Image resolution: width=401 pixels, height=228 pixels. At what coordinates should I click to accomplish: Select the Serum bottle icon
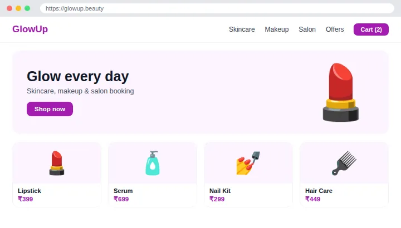coord(153,163)
